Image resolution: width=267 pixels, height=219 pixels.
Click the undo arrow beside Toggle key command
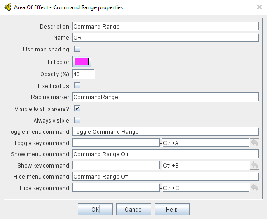(x=254, y=143)
